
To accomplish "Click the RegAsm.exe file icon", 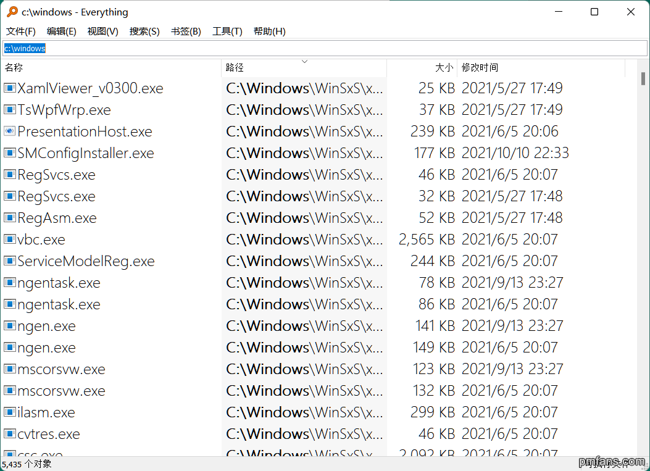I will [9, 217].
